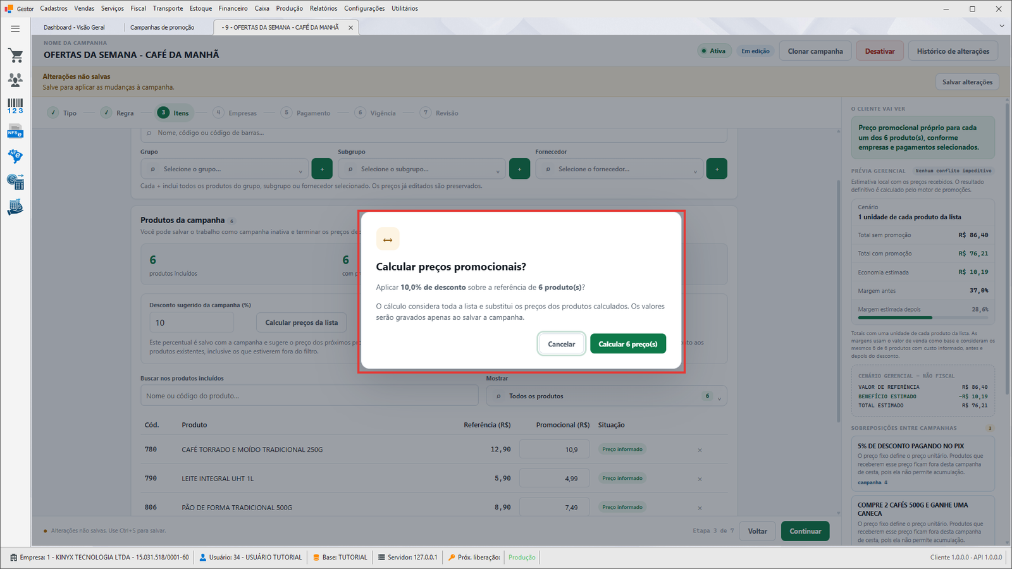This screenshot has height=569, width=1012.
Task: Open the hand holding calculator sidebar icon
Action: coord(15,207)
